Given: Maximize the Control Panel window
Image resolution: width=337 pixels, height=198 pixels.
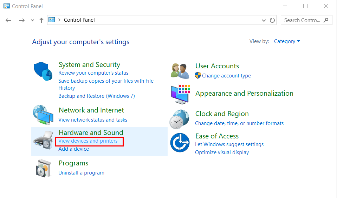Looking at the screenshot, I should pos(305,6).
